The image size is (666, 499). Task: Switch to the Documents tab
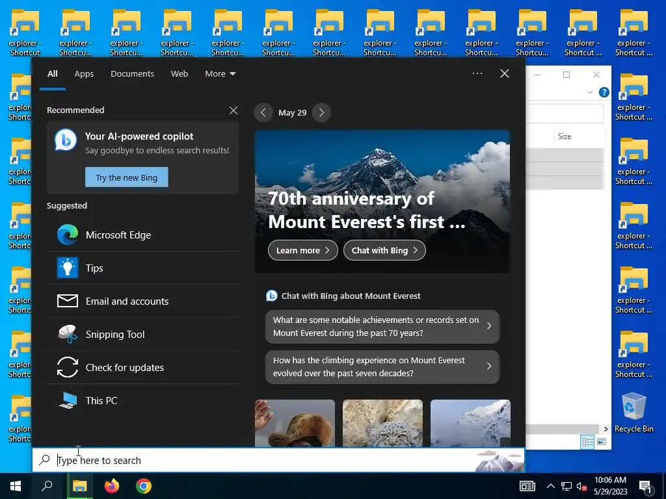click(132, 73)
